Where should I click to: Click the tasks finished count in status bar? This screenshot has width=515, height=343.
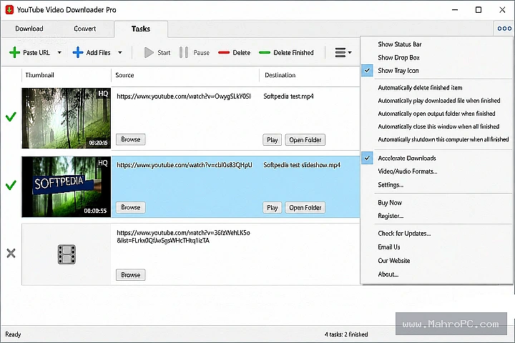tap(346, 334)
